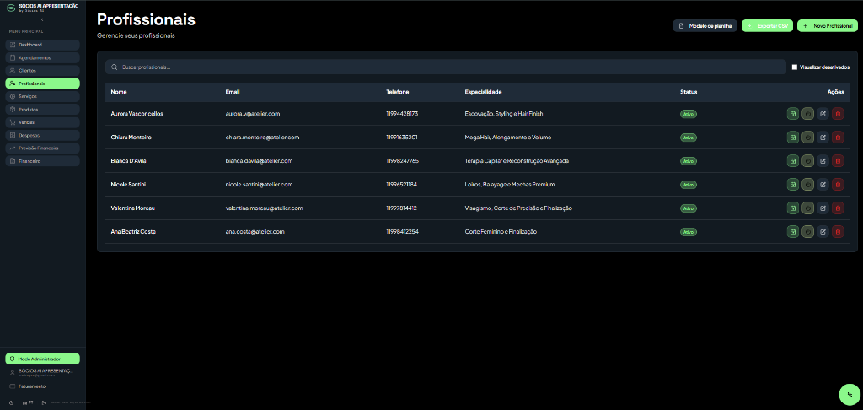The width and height of the screenshot is (863, 410).
Task: Open Despesas menu item
Action: tap(42, 136)
